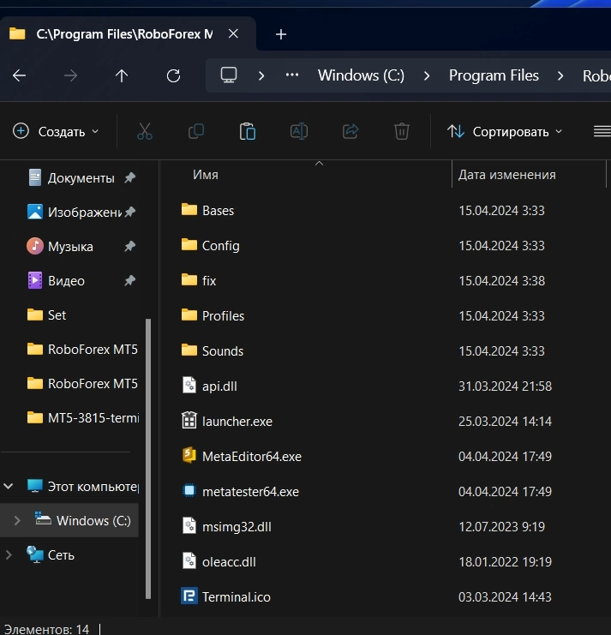
Task: Navigate to Program Files in breadcrumb
Action: point(494,75)
